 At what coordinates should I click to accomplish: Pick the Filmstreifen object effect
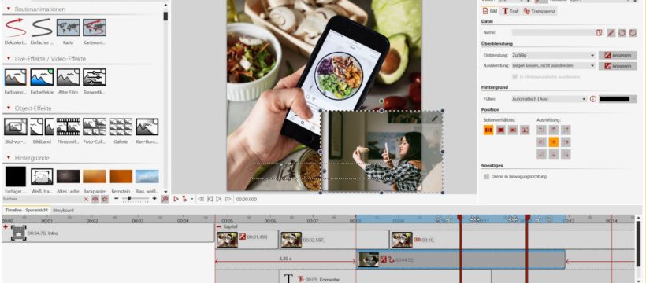[68, 127]
